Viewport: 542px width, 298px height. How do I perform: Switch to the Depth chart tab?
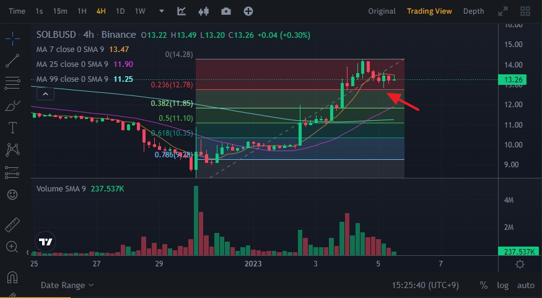point(474,11)
